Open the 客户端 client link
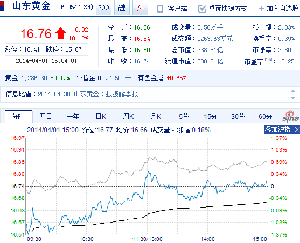 click(x=177, y=9)
